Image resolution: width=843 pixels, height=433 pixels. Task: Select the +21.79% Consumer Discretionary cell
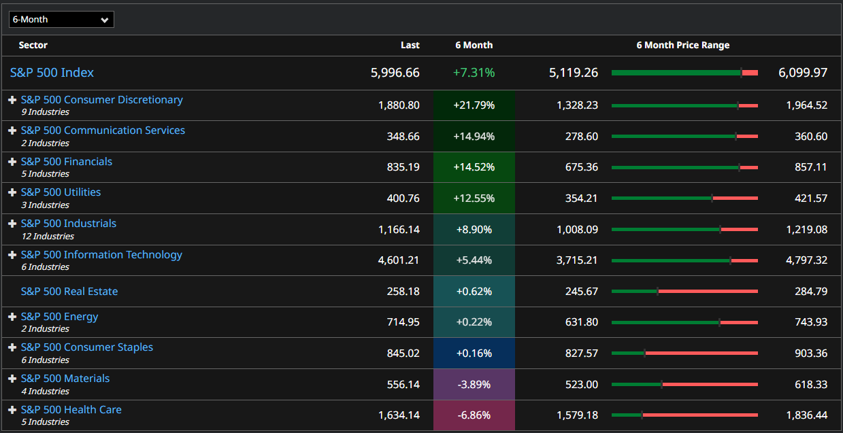[x=474, y=105]
